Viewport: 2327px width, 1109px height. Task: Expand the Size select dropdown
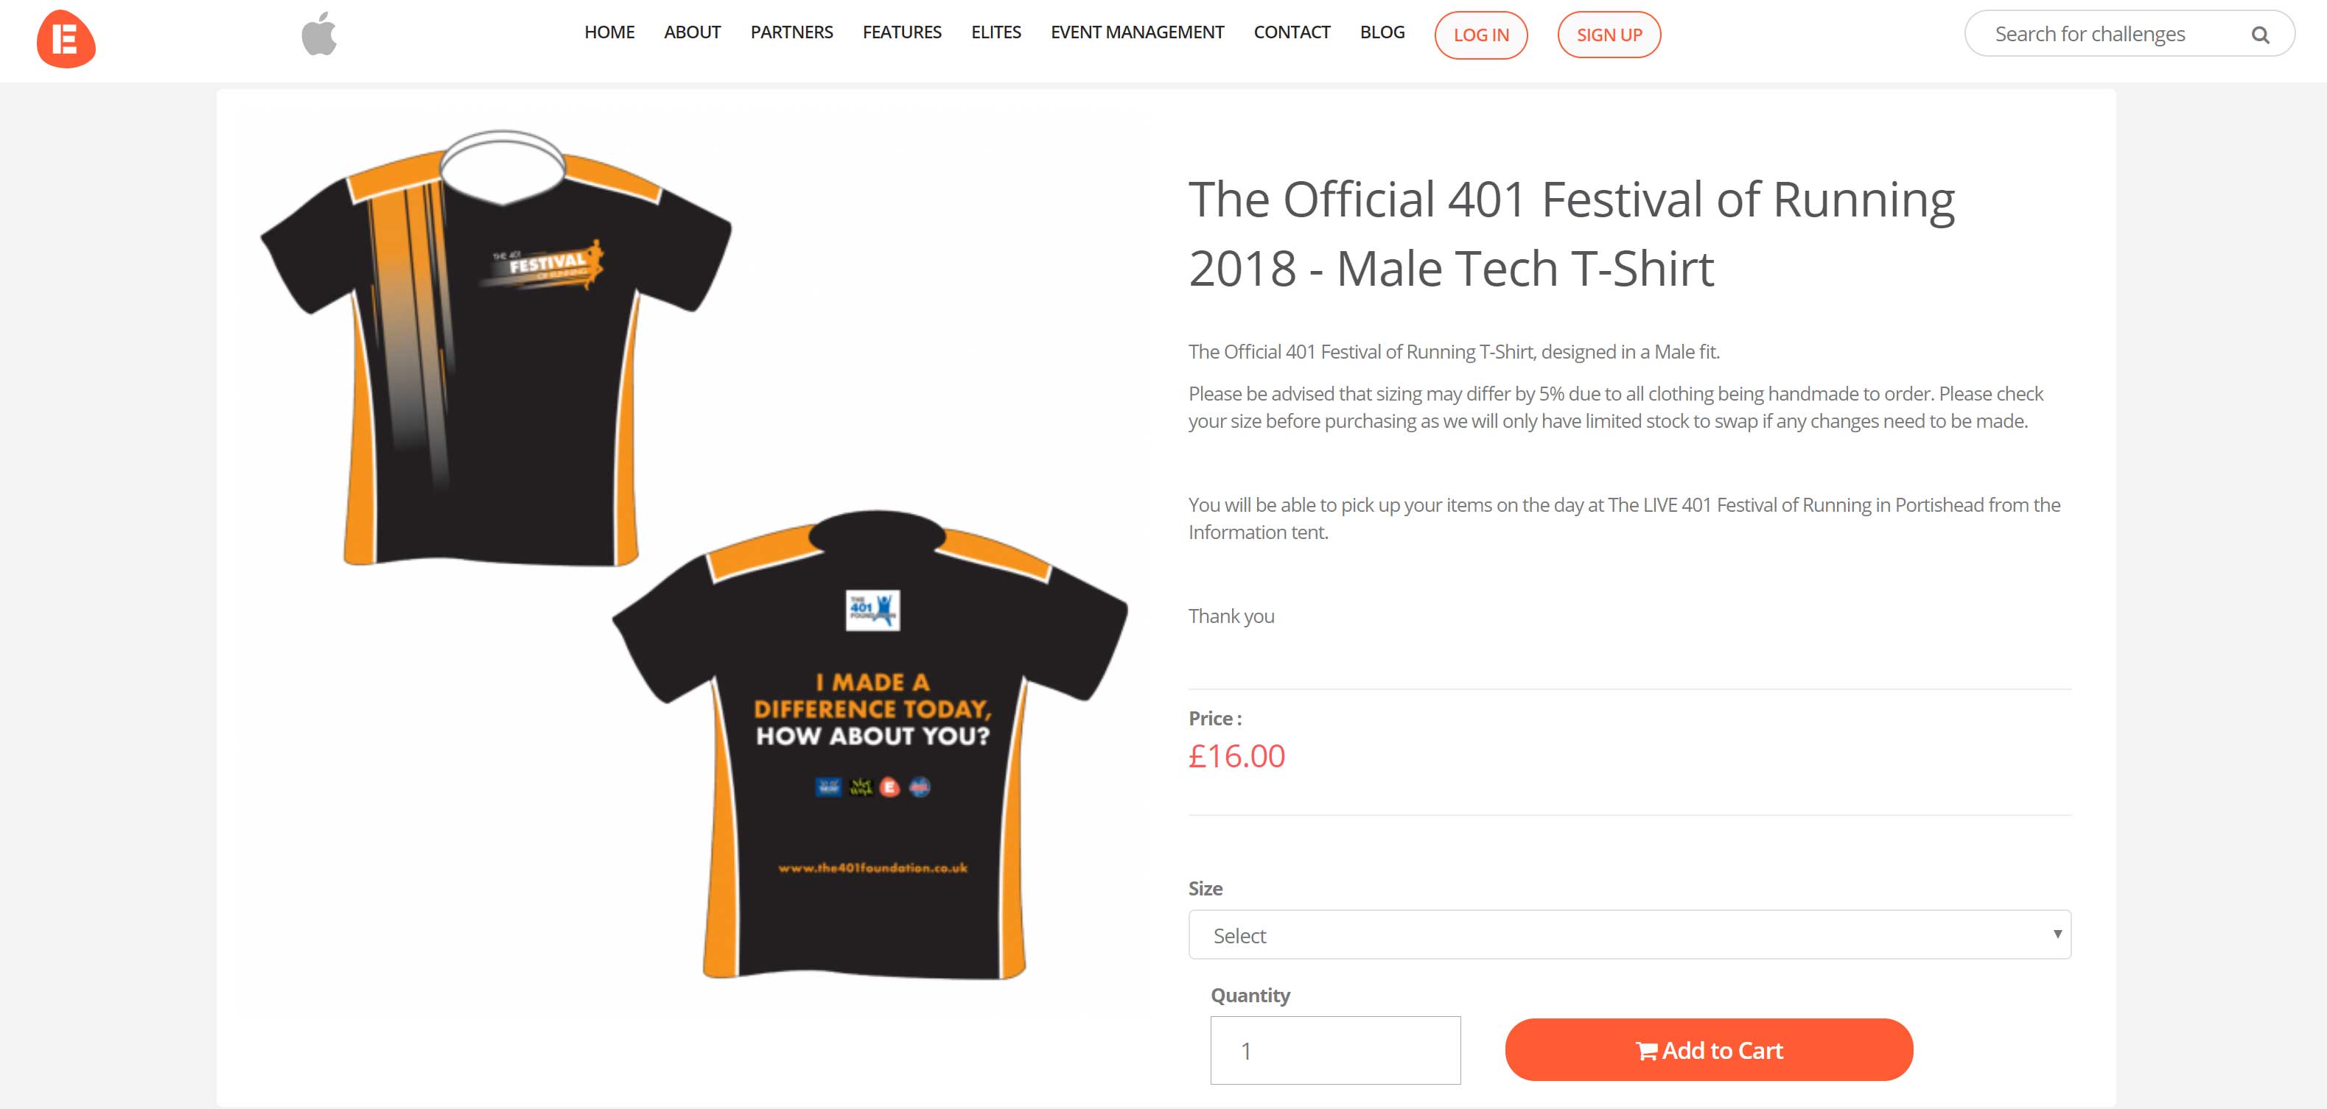coord(1628,934)
